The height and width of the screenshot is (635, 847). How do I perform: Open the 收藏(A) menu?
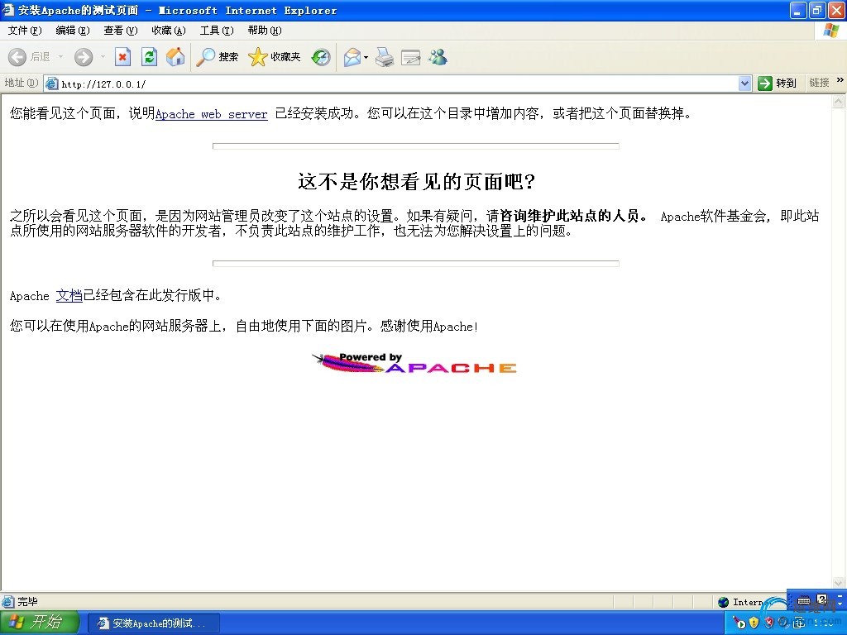169,31
